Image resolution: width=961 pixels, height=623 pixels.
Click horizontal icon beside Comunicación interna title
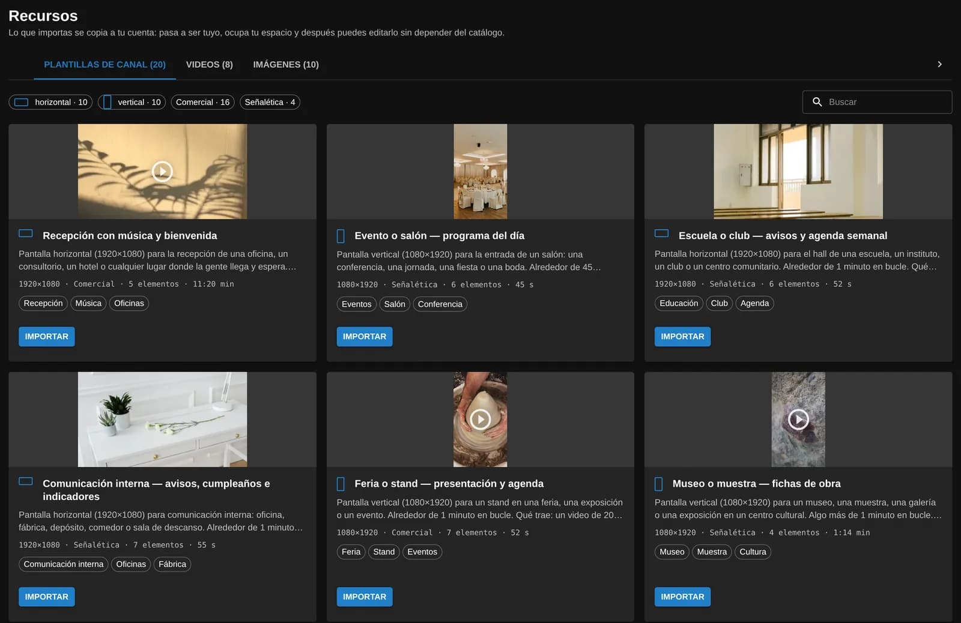pyautogui.click(x=26, y=481)
